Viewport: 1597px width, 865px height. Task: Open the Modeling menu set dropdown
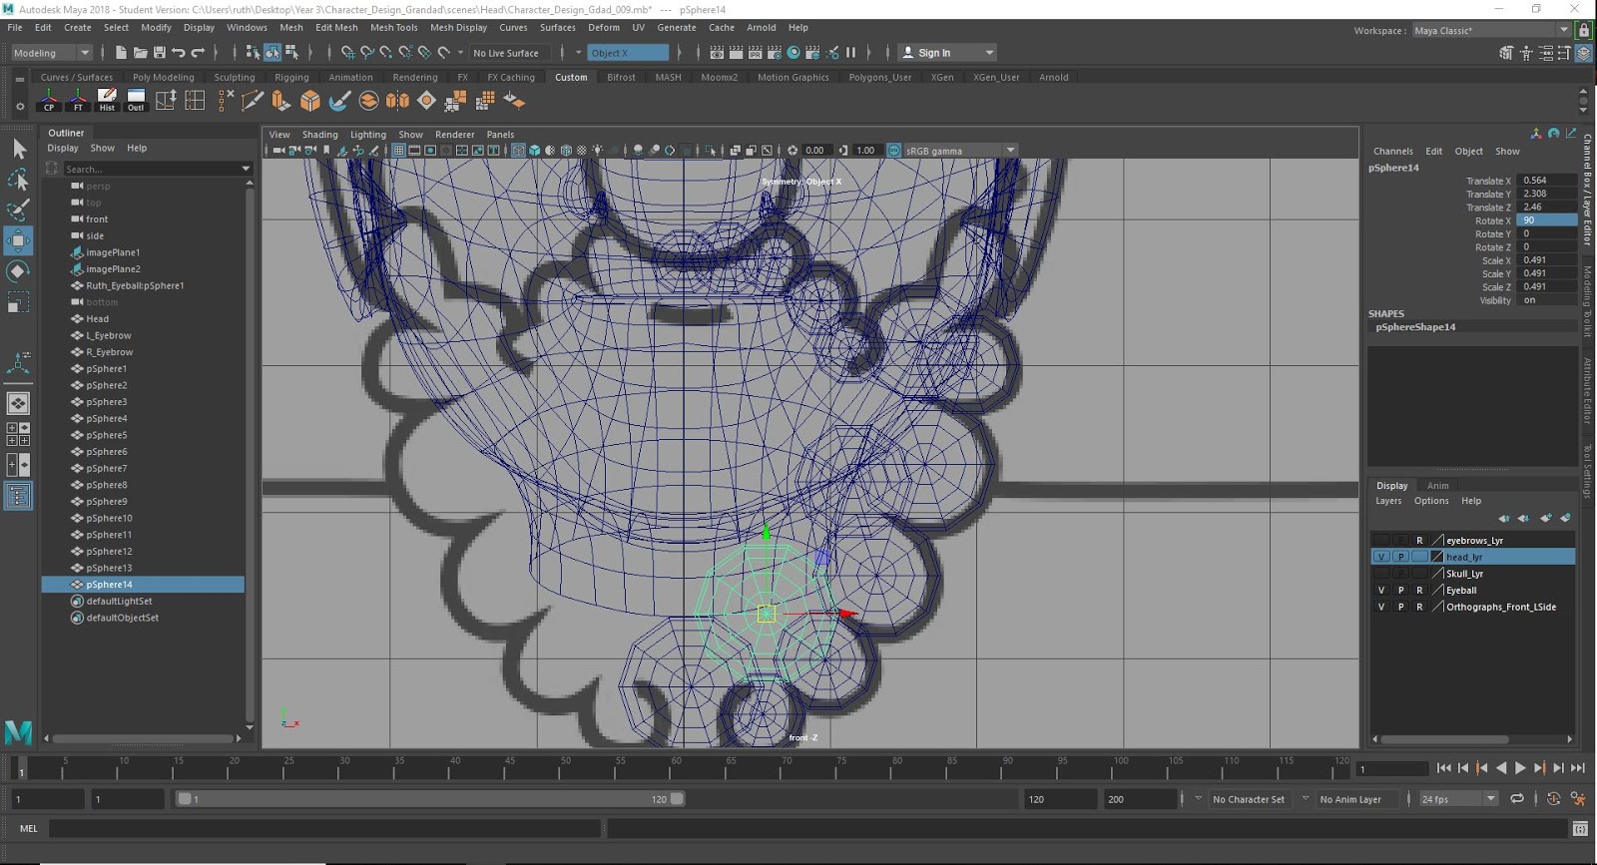click(50, 53)
